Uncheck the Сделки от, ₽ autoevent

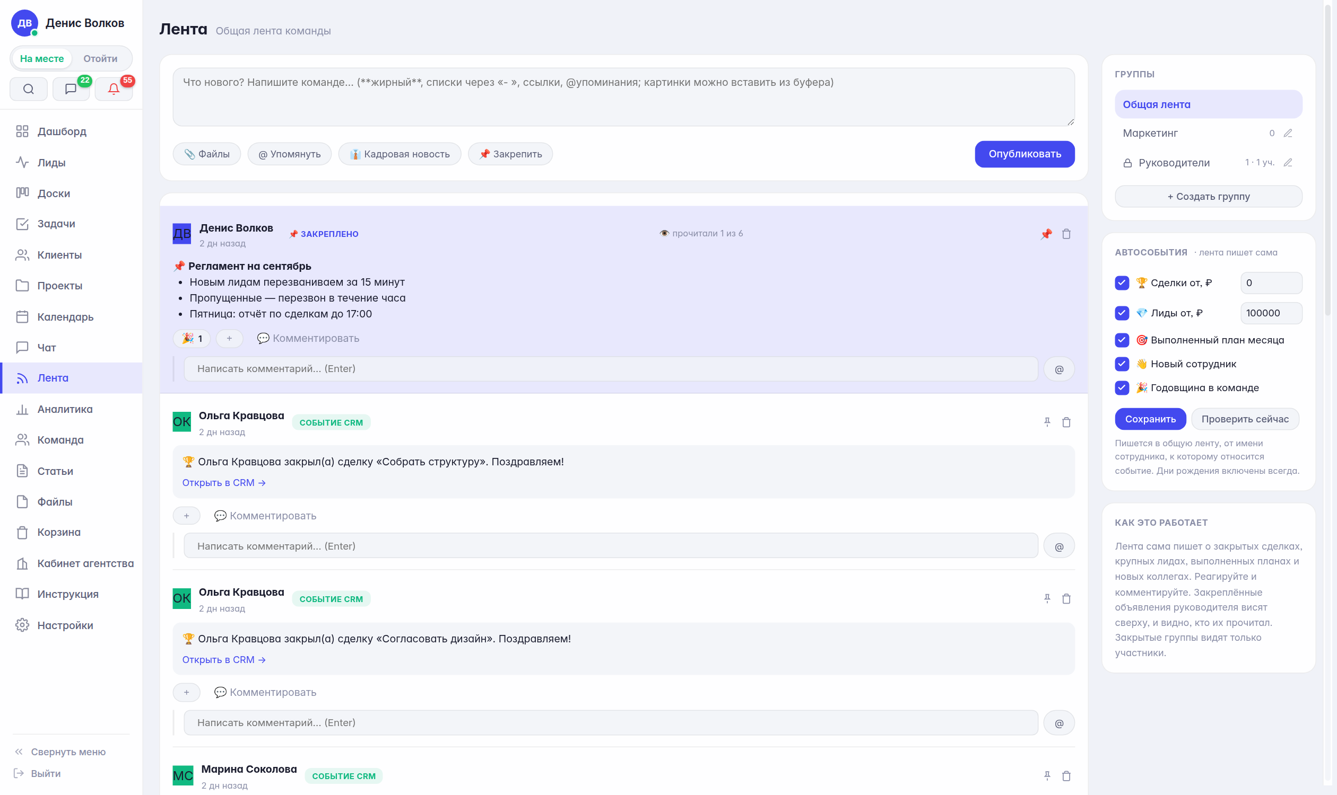coord(1122,283)
